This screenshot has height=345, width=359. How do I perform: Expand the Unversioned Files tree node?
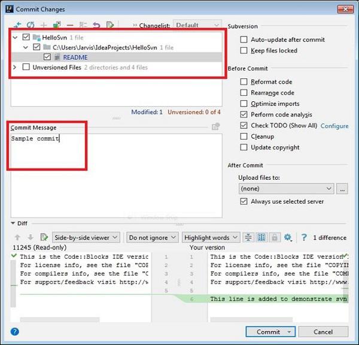(x=15, y=68)
